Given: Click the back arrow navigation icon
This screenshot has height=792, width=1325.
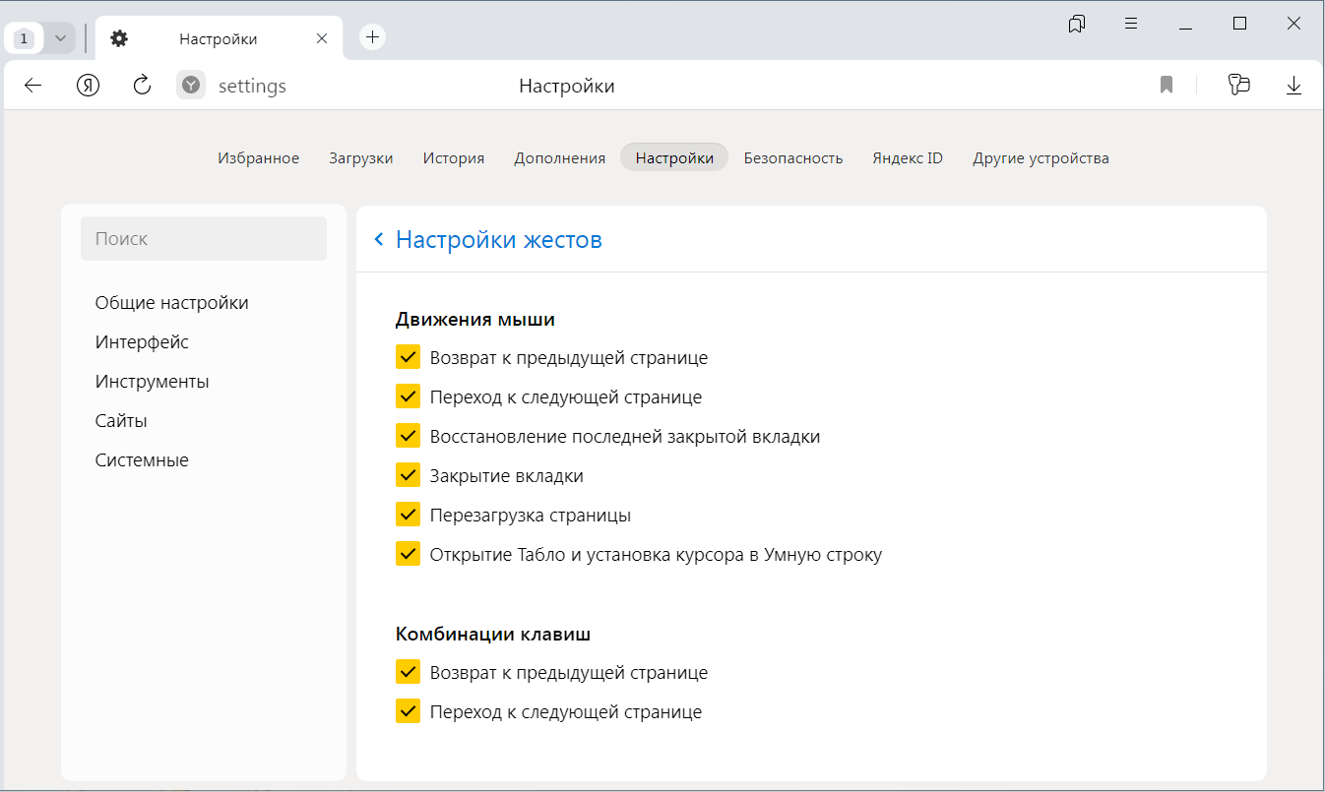Looking at the screenshot, I should pyautogui.click(x=33, y=86).
